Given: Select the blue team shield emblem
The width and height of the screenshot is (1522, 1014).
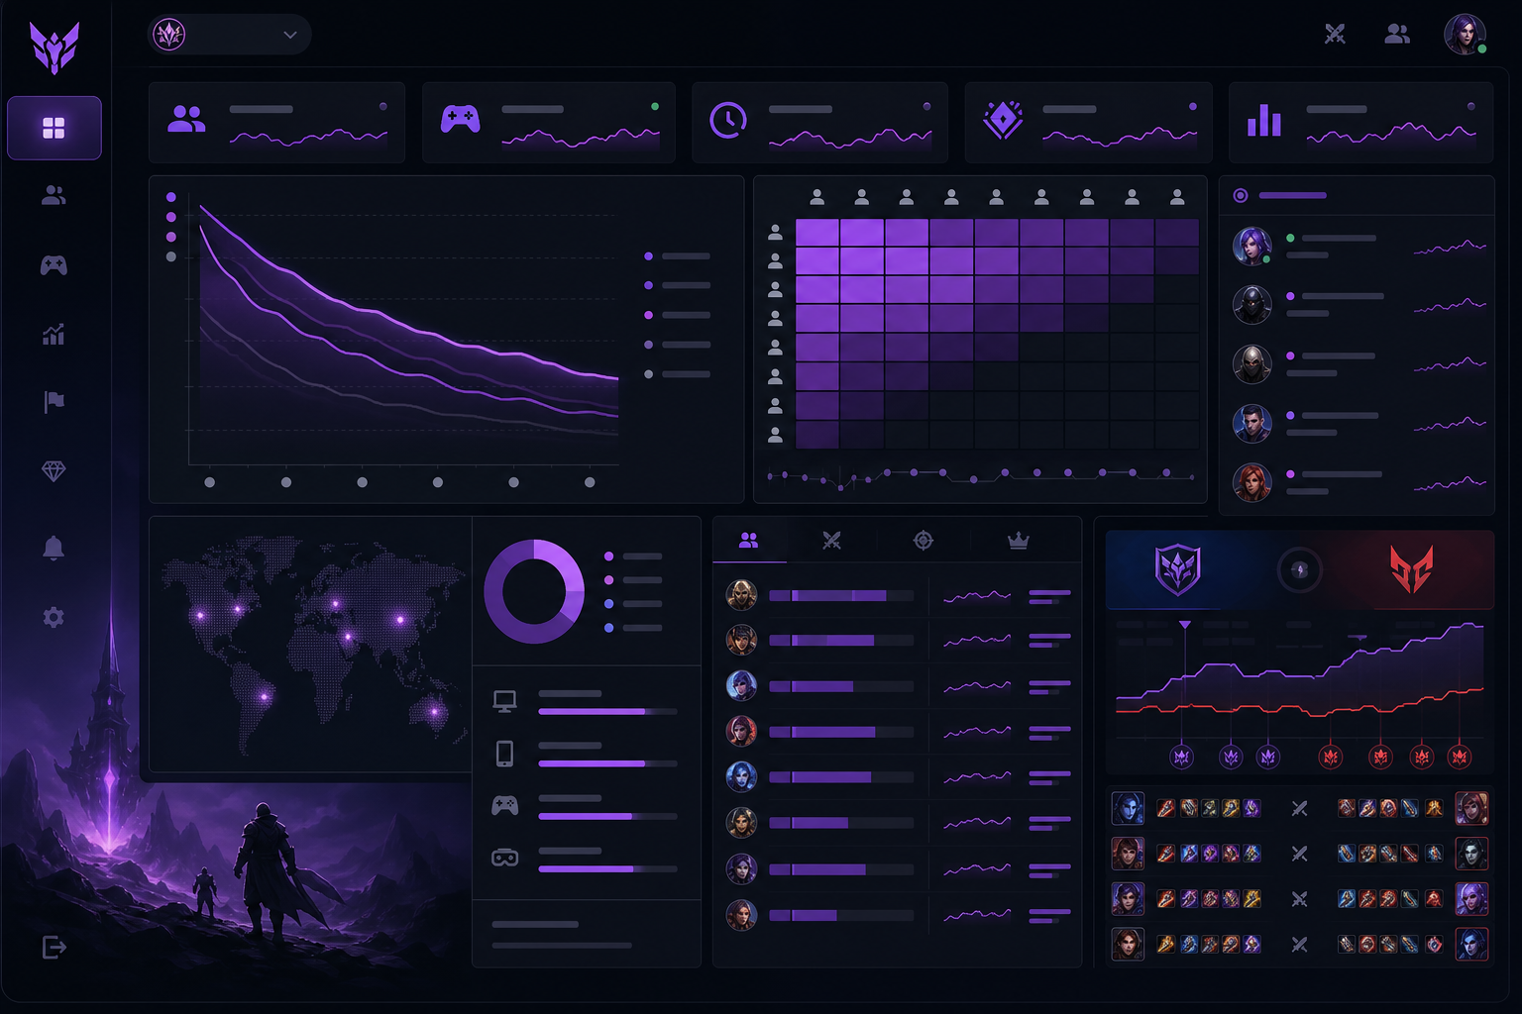Looking at the screenshot, I should point(1178,570).
